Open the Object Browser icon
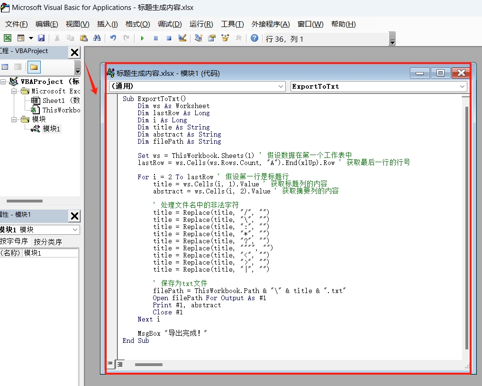Viewport: 482px width, 386px height. pos(225,38)
